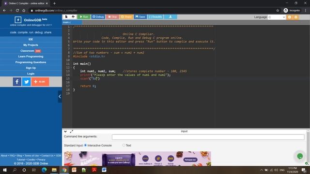The height and width of the screenshot is (174, 310).
Task: Open the Chrome three-dot menu
Action: pos(306,11)
